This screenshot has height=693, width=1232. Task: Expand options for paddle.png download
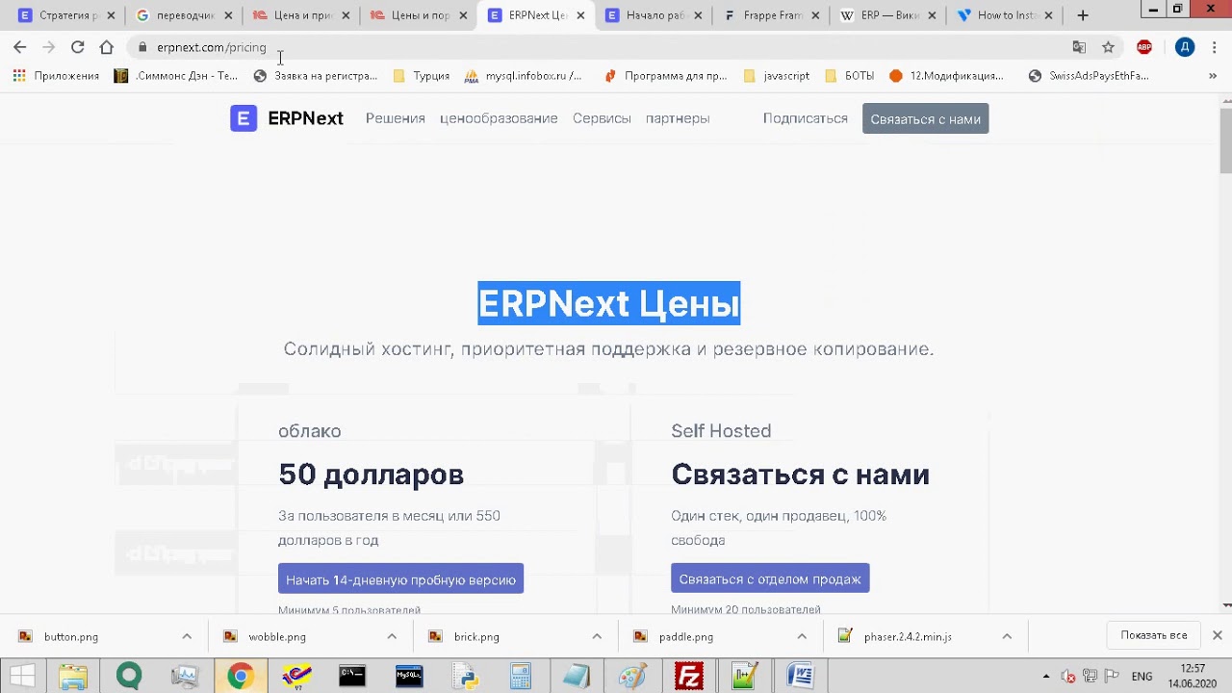pos(802,636)
